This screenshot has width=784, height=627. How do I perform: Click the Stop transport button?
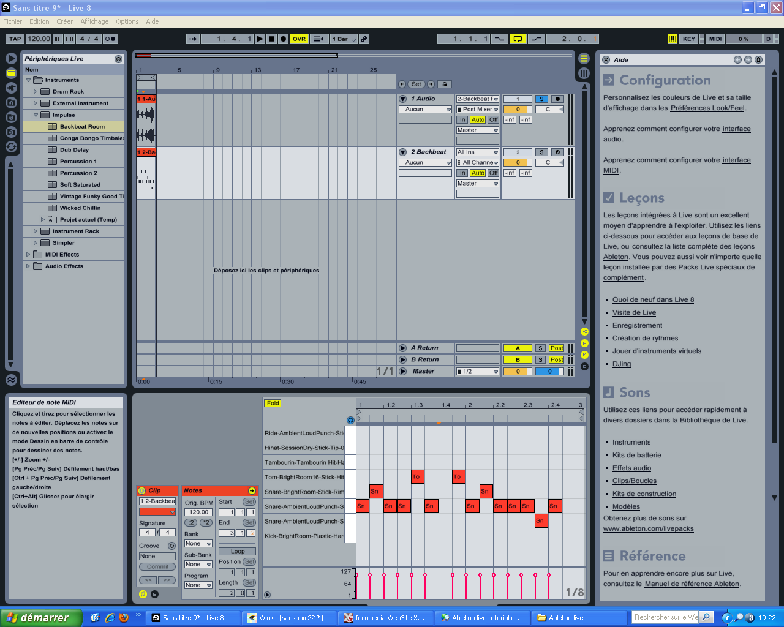tap(271, 39)
